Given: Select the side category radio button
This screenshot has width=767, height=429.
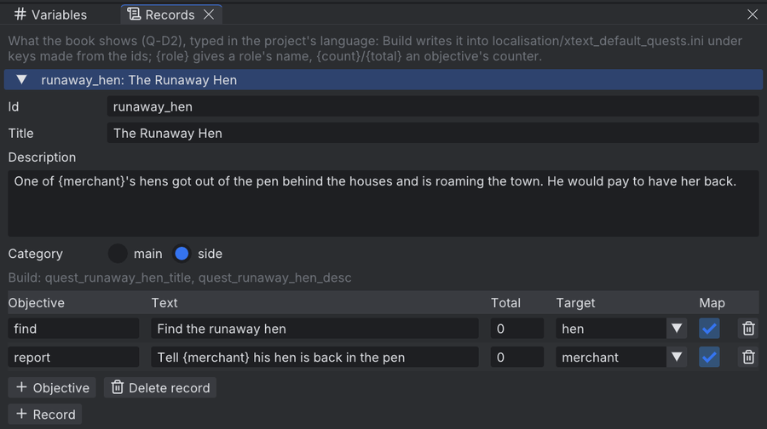Looking at the screenshot, I should [182, 254].
